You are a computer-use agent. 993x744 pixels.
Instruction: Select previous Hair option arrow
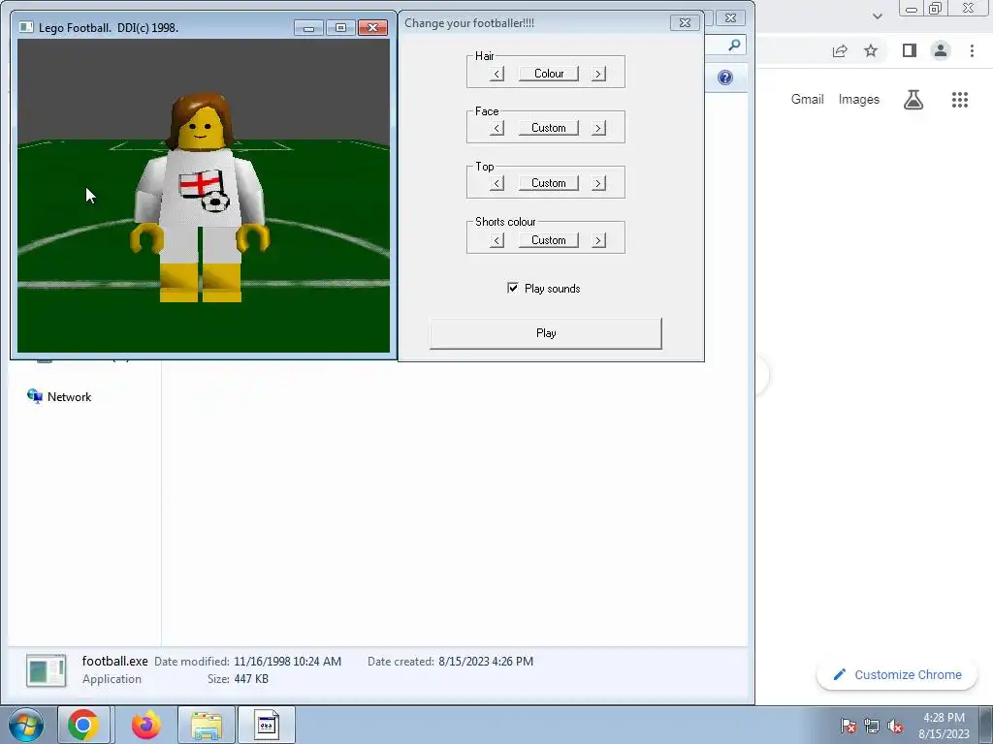pos(497,74)
